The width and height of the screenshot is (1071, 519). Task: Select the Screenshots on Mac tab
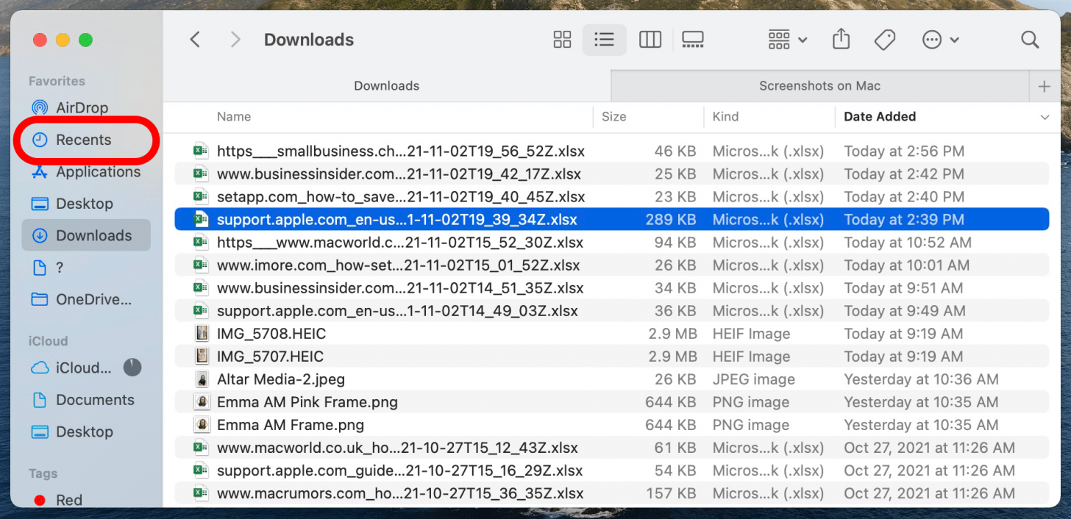point(819,86)
